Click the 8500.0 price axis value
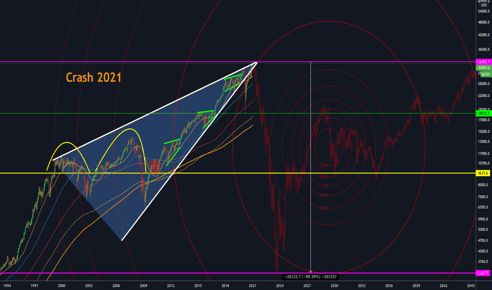 coord(484,185)
